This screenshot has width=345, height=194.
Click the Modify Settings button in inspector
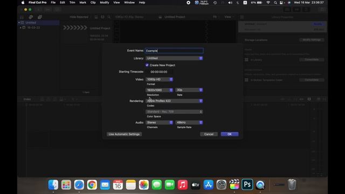tap(312, 40)
